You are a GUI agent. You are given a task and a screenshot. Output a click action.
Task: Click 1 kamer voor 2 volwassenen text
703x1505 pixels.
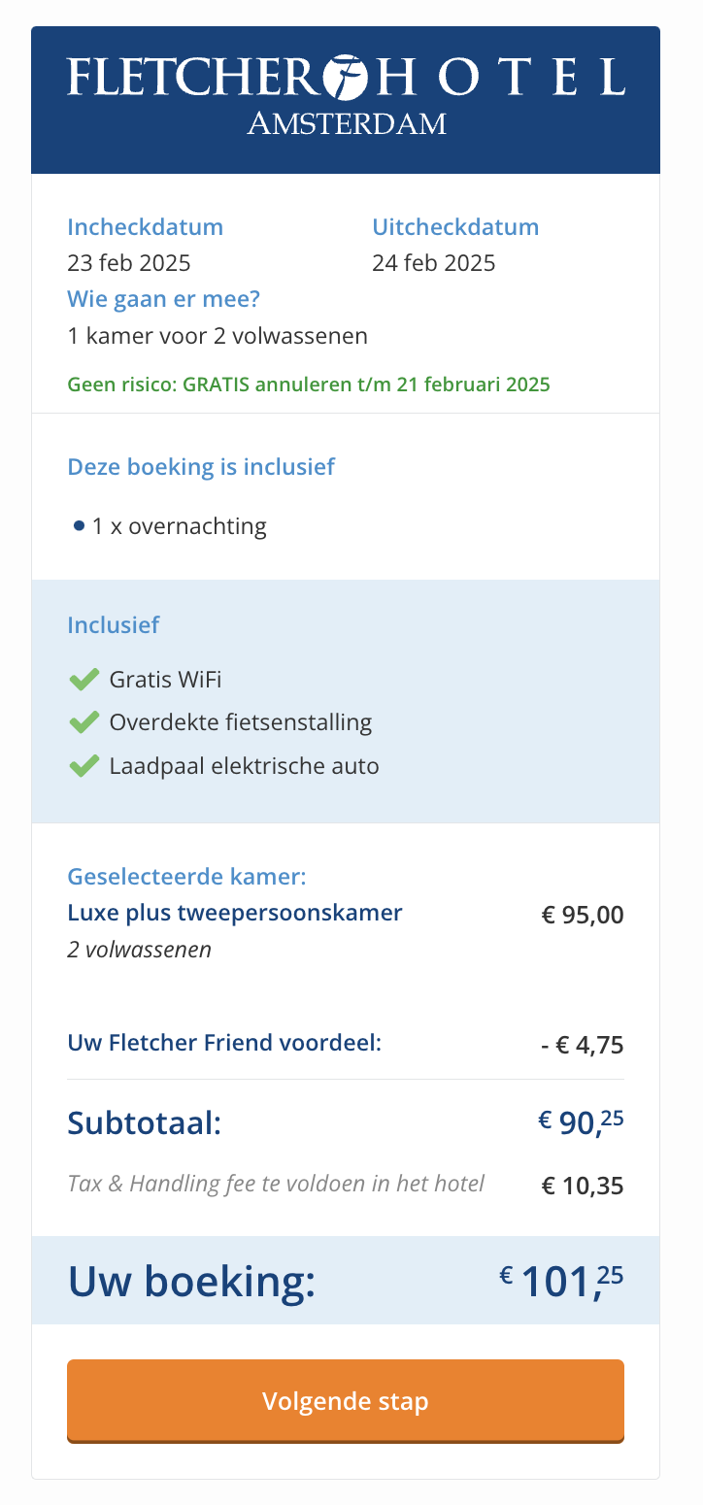218,337
